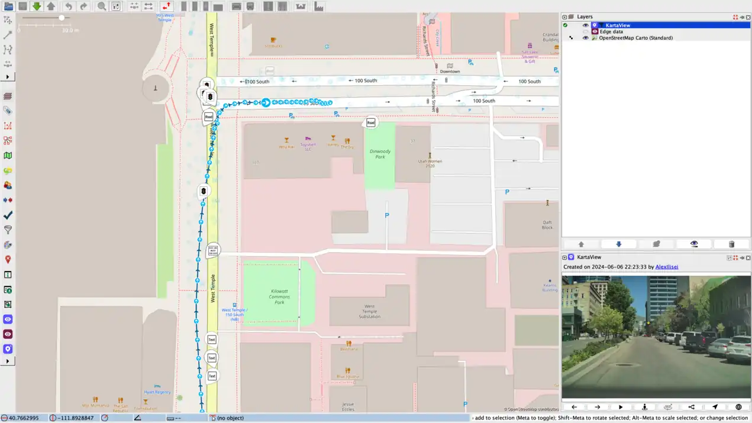752x423 pixels.
Task: Click the trash icon to delete layer
Action: click(731, 244)
